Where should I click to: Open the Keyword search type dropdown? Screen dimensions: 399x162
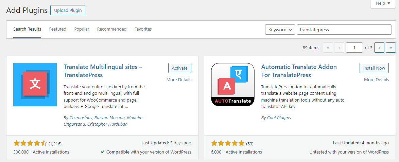point(280,30)
